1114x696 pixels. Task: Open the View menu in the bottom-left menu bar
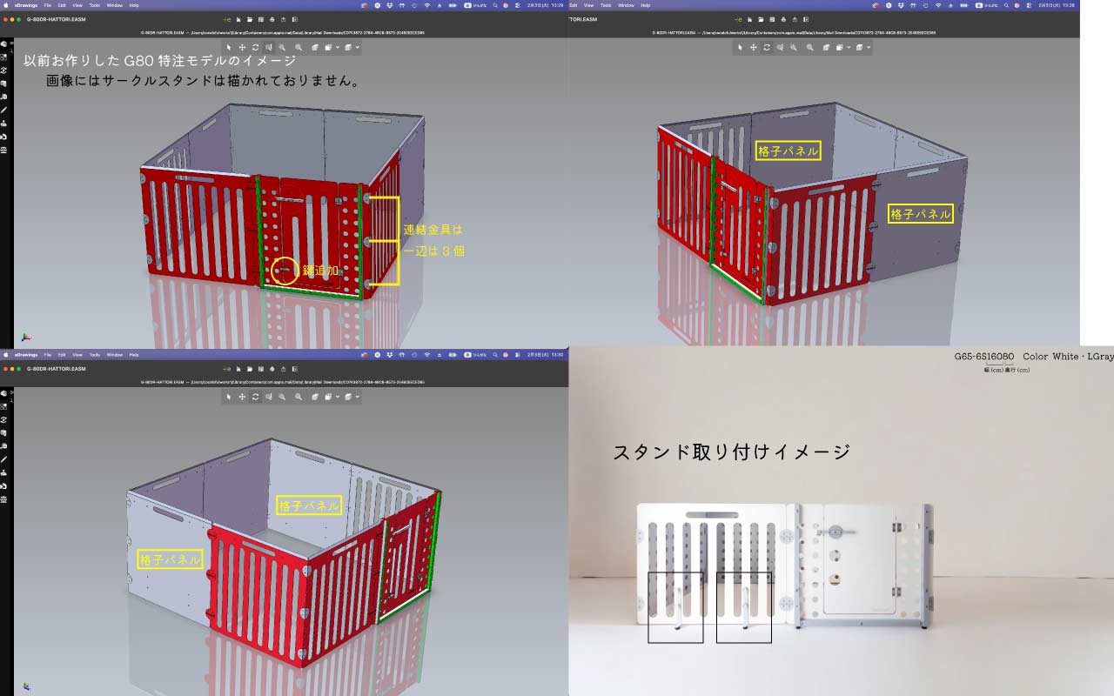tap(77, 355)
